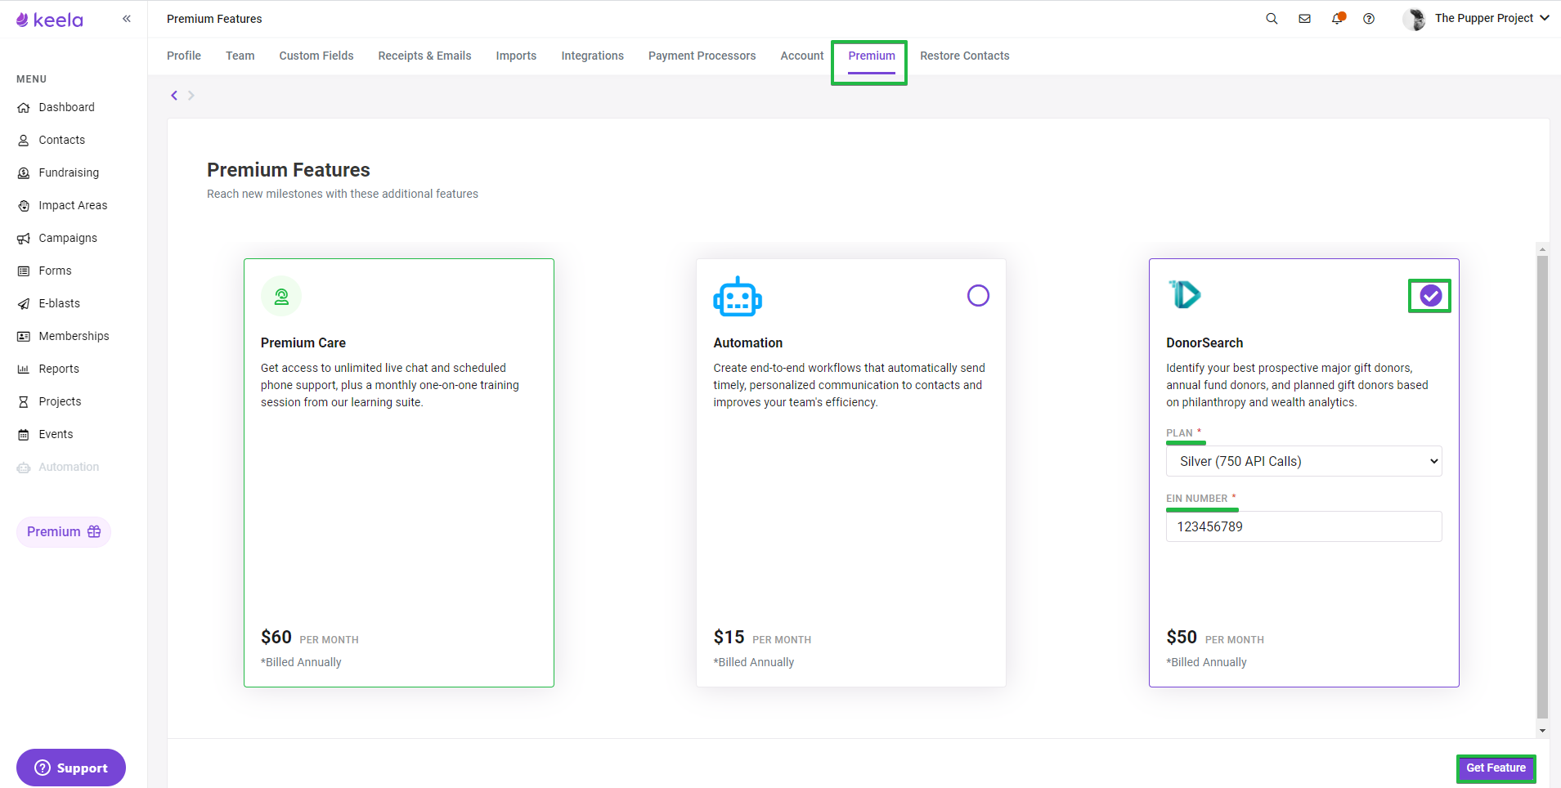Screen dimensions: 1561x788
Task: Switch to Payment Processors tab
Action: click(702, 56)
